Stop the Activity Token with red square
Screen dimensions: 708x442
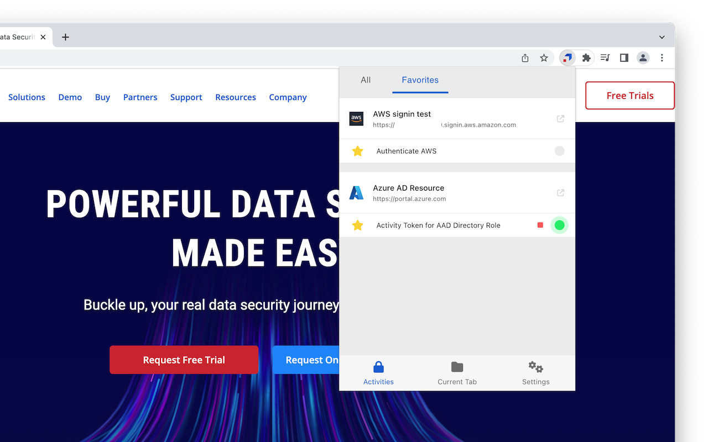[x=540, y=225]
